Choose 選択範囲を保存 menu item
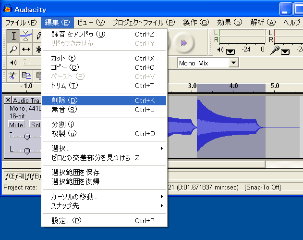Screen dimensions: 303x240 pos(105,173)
